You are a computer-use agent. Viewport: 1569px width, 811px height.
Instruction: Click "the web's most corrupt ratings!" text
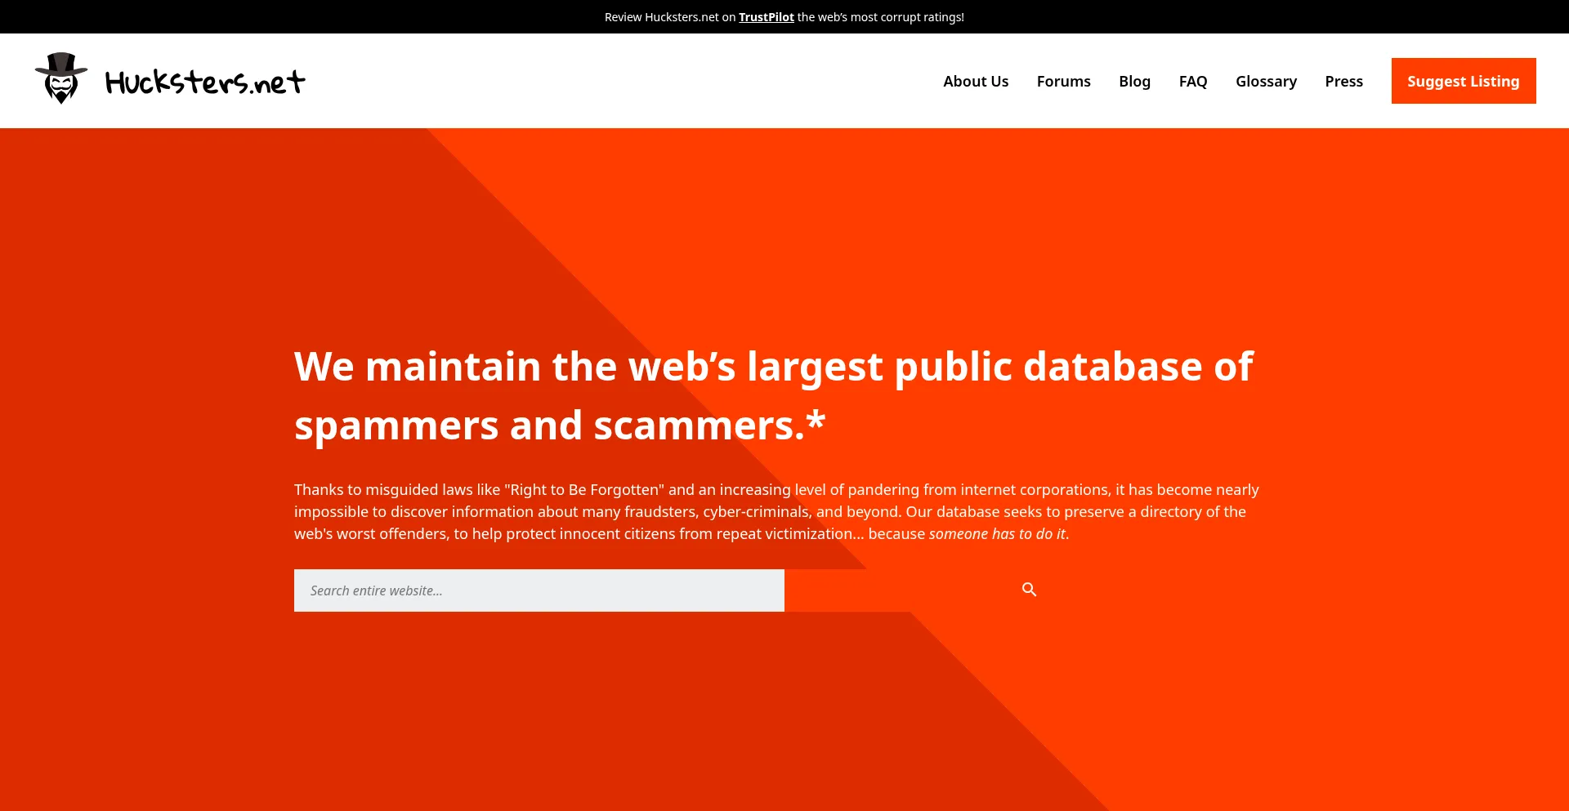[x=880, y=17]
